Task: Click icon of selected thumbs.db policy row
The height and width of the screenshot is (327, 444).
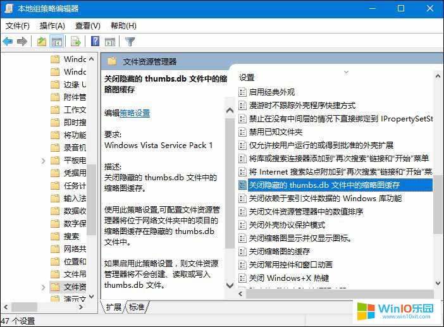Action: pos(242,185)
